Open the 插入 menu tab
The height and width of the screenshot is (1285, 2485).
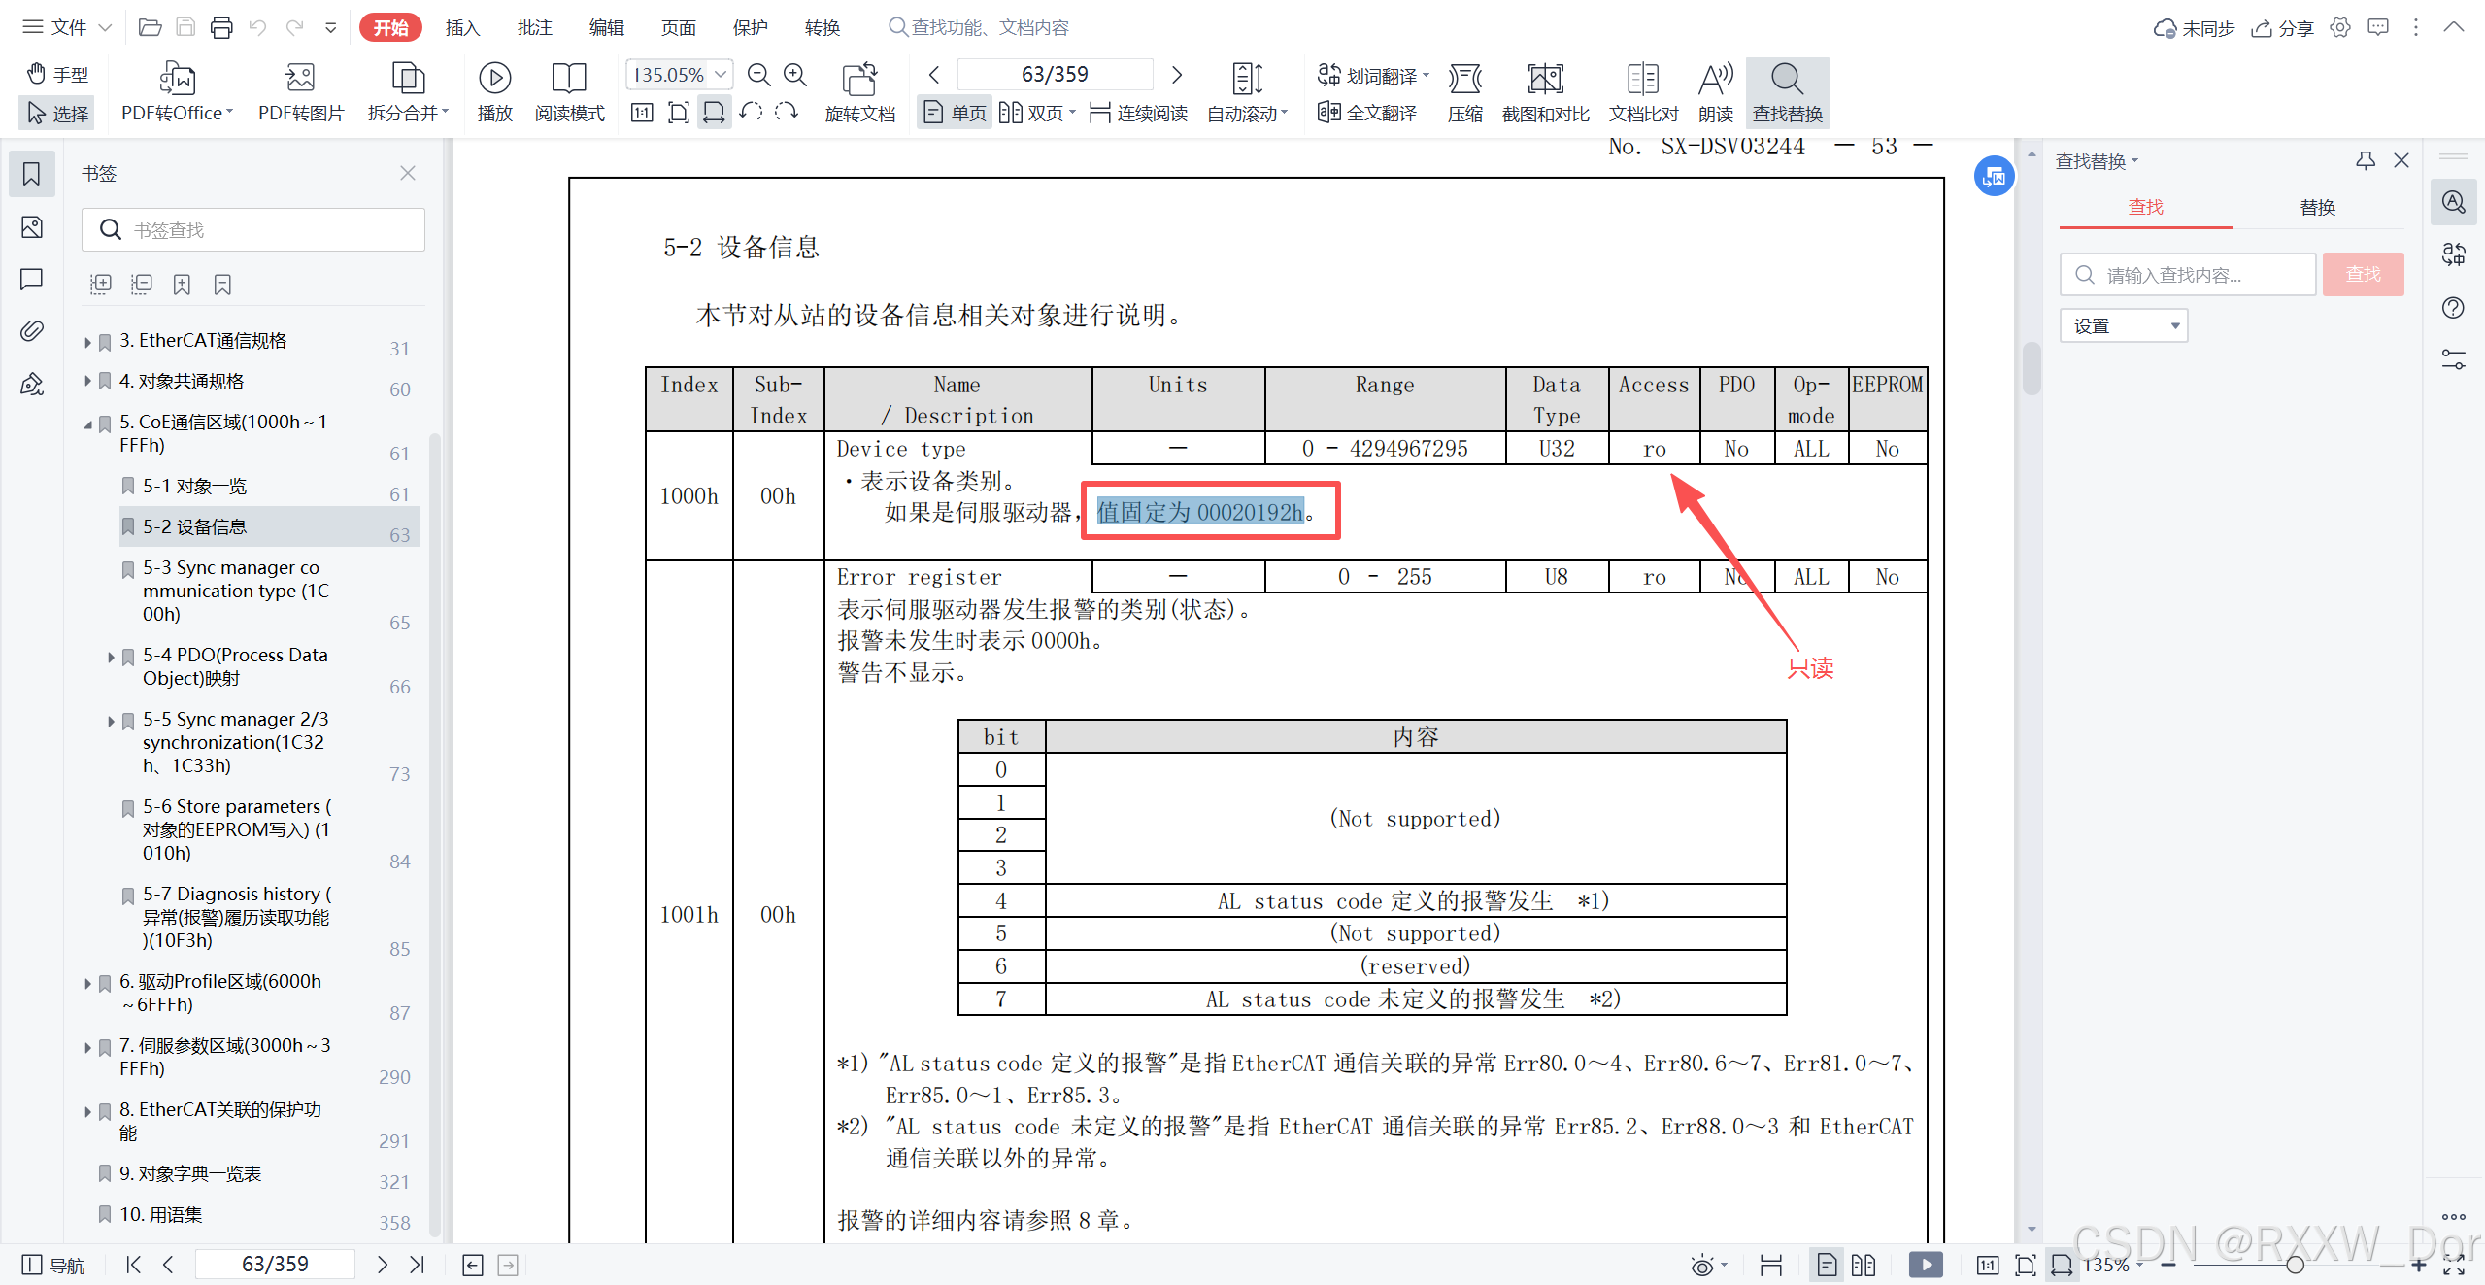pyautogui.click(x=462, y=27)
